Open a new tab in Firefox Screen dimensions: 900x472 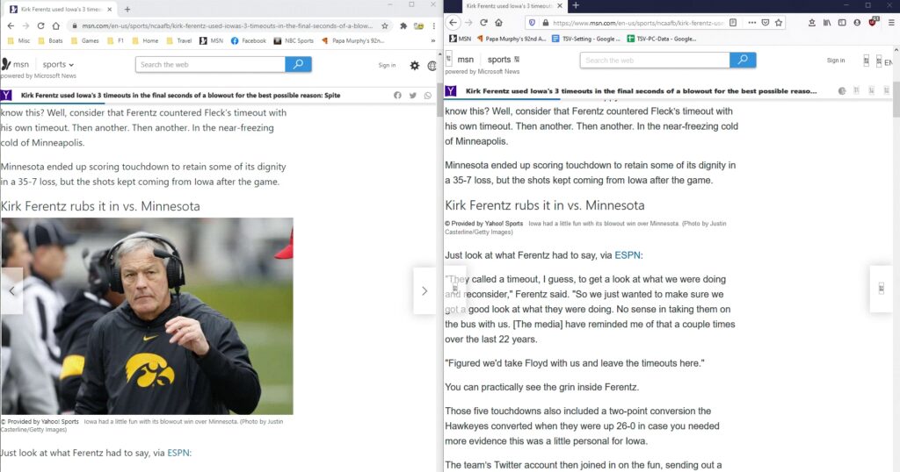(576, 6)
